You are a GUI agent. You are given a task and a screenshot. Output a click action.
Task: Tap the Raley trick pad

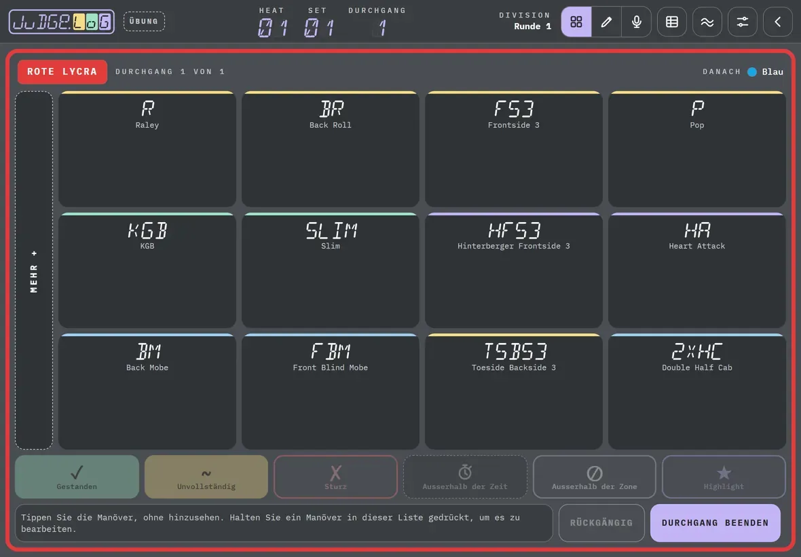147,149
